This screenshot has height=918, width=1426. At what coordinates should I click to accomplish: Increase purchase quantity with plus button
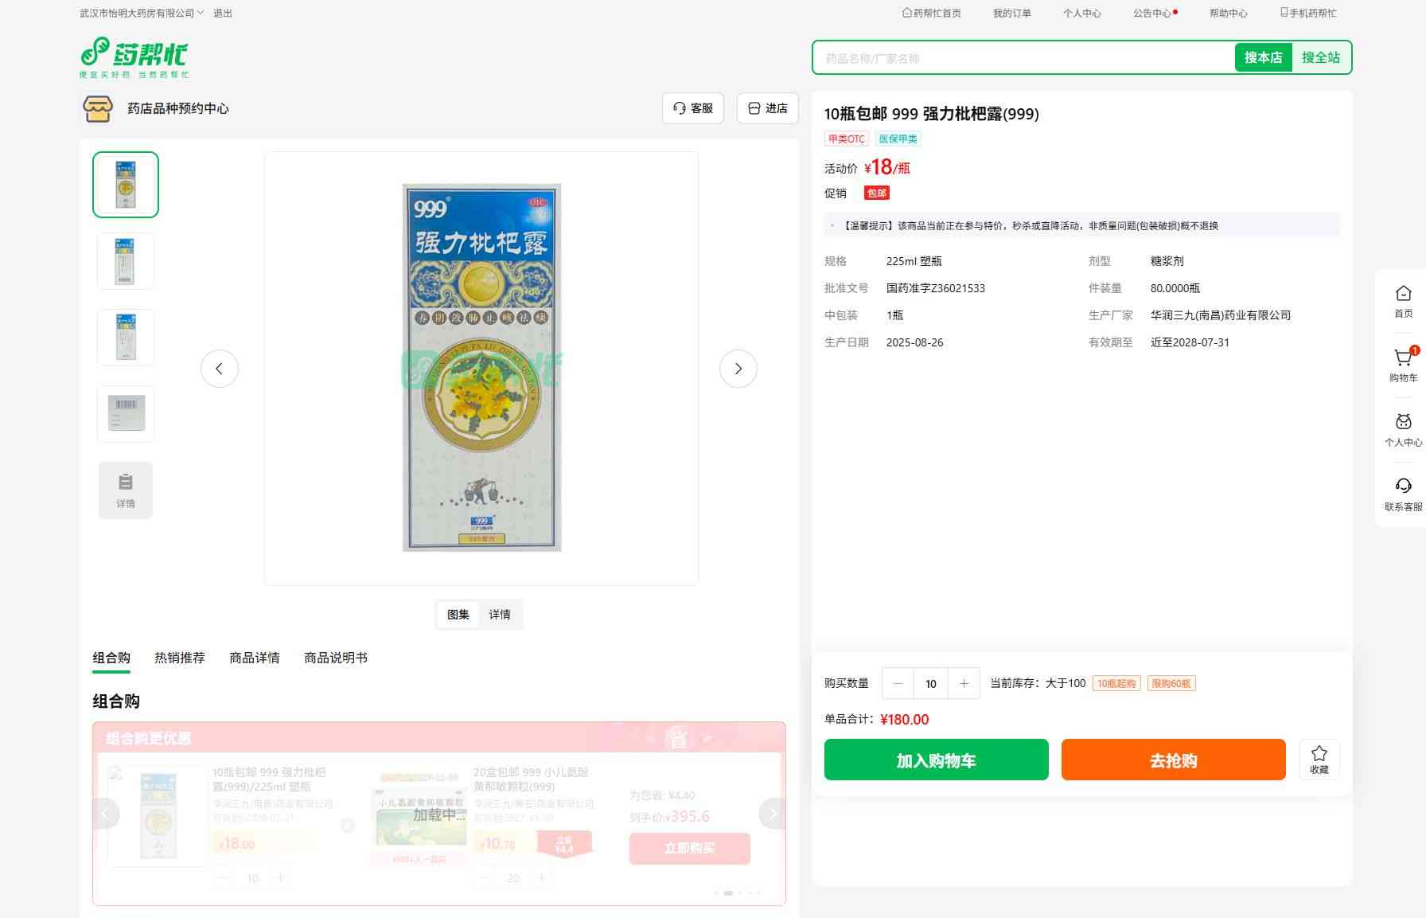click(964, 683)
